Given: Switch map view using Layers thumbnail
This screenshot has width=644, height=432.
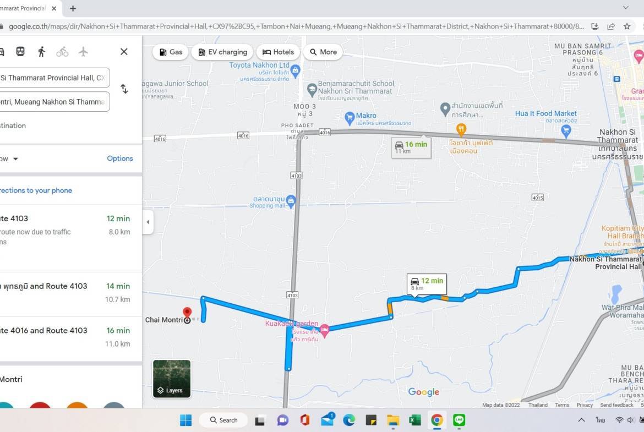Looking at the screenshot, I should [172, 379].
